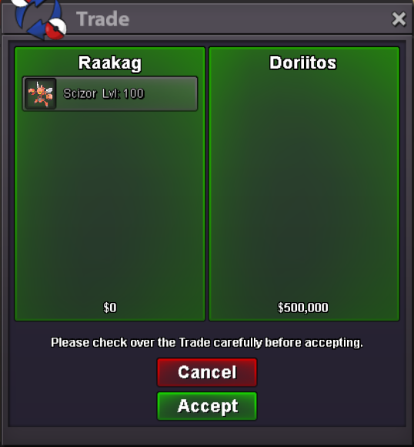Click Raakag's $0 money amount

click(x=110, y=308)
